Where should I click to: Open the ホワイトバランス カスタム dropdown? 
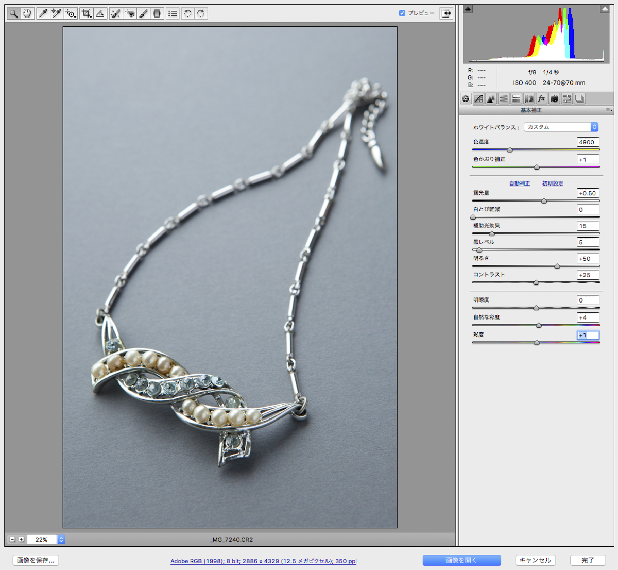tap(561, 127)
